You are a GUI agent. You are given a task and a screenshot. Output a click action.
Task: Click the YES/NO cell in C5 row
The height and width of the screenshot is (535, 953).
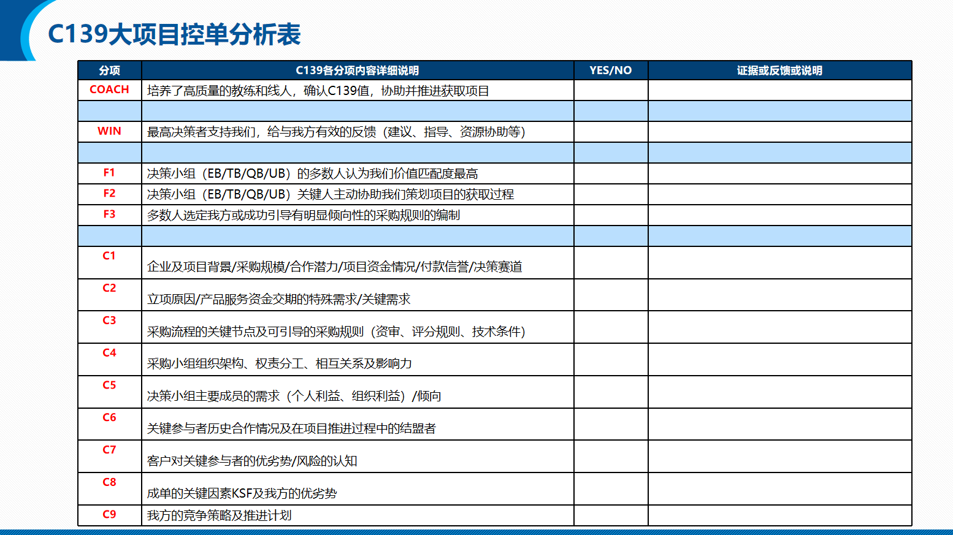tap(611, 392)
